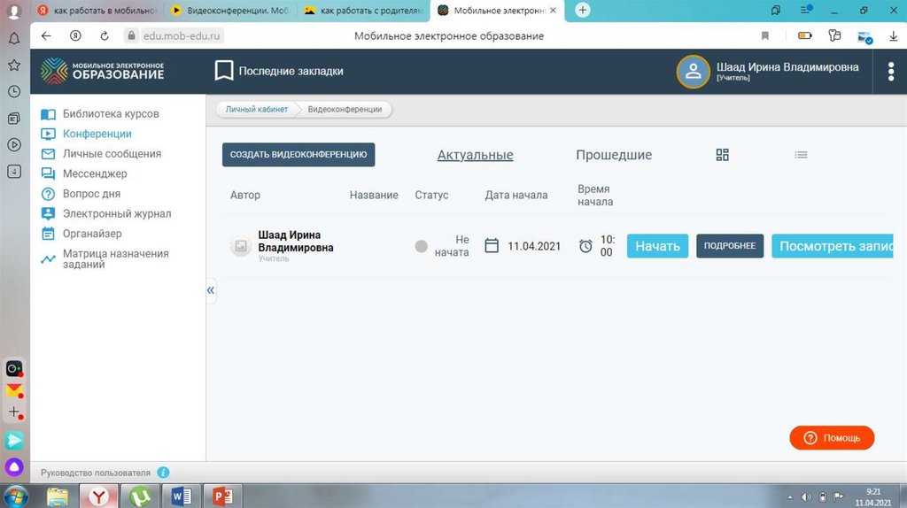Click the calendar icon next to 11.04.2021

point(492,246)
